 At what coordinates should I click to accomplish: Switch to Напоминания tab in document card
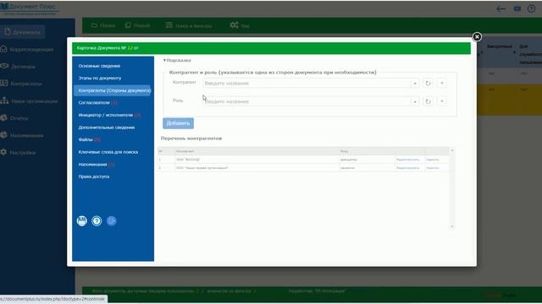(x=96, y=165)
